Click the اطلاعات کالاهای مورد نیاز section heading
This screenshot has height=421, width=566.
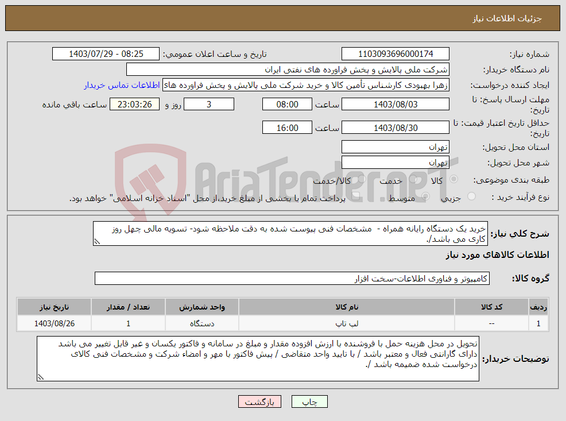[x=497, y=255]
